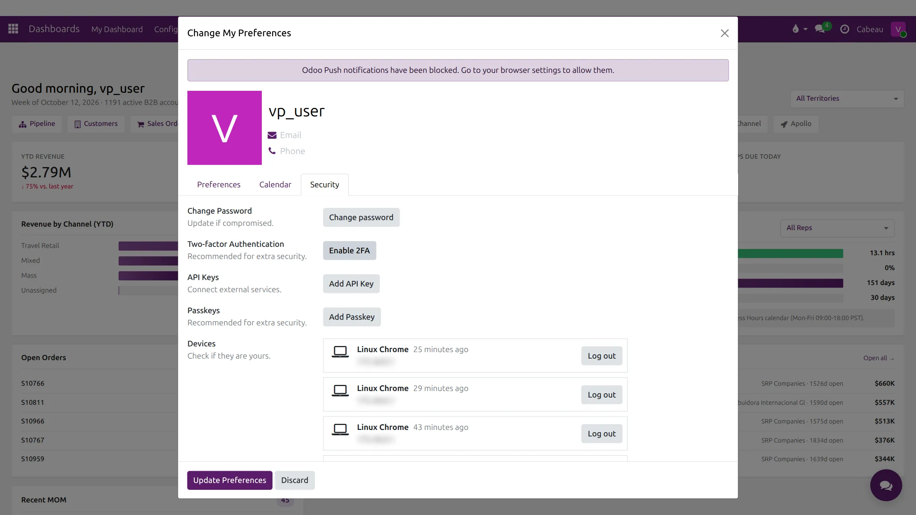This screenshot has width=916, height=515.
Task: Switch to the Preferences tab
Action: (x=219, y=185)
